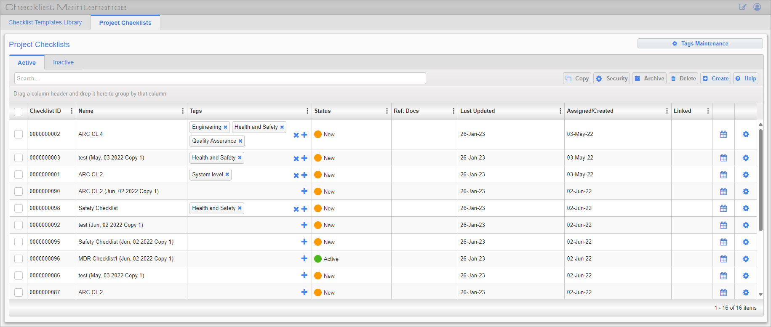The image size is (771, 327).
Task: Add tag to checklist 0000000003
Action: [304, 158]
